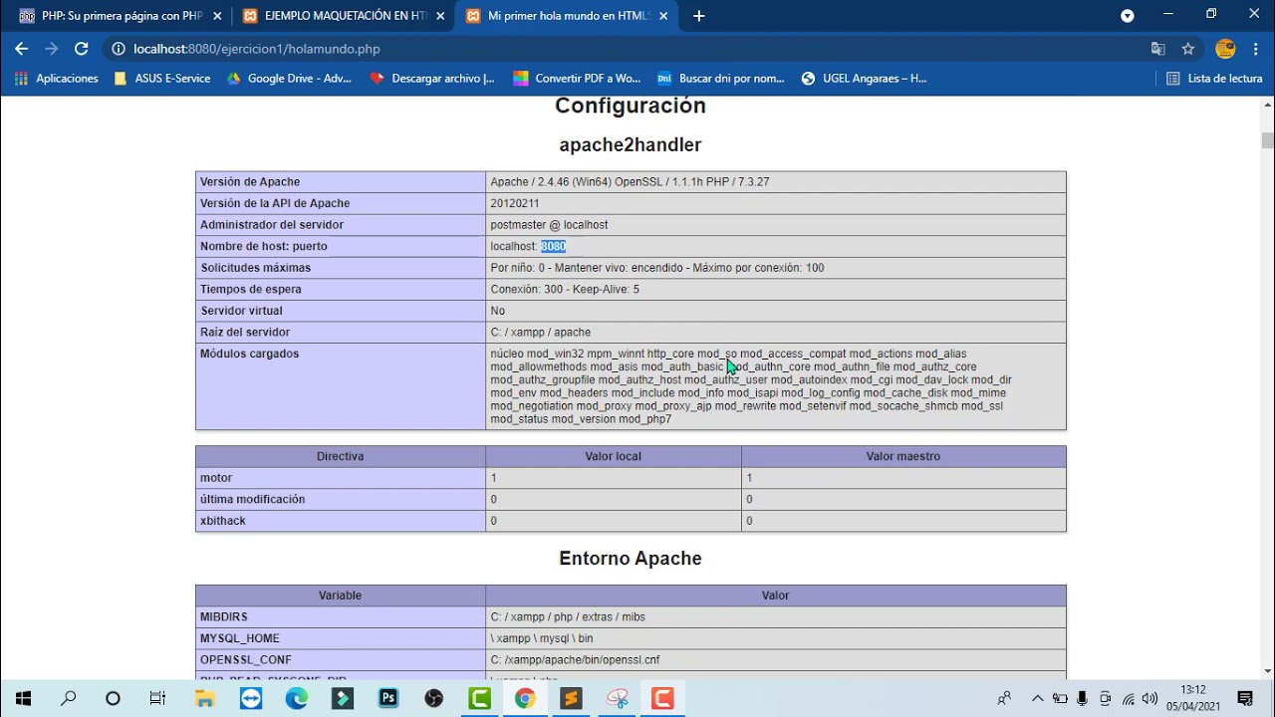The width and height of the screenshot is (1275, 717).
Task: Open the 'Lista de lectura' reading list
Action: pyautogui.click(x=1214, y=79)
